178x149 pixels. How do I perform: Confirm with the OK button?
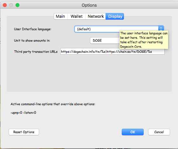point(133,132)
